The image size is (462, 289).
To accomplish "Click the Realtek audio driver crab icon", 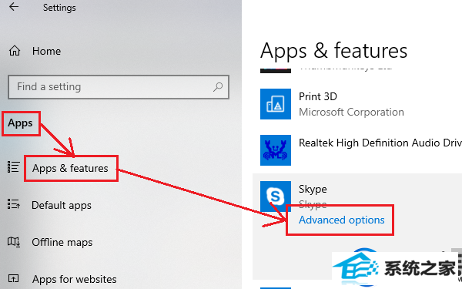I will click(x=276, y=150).
